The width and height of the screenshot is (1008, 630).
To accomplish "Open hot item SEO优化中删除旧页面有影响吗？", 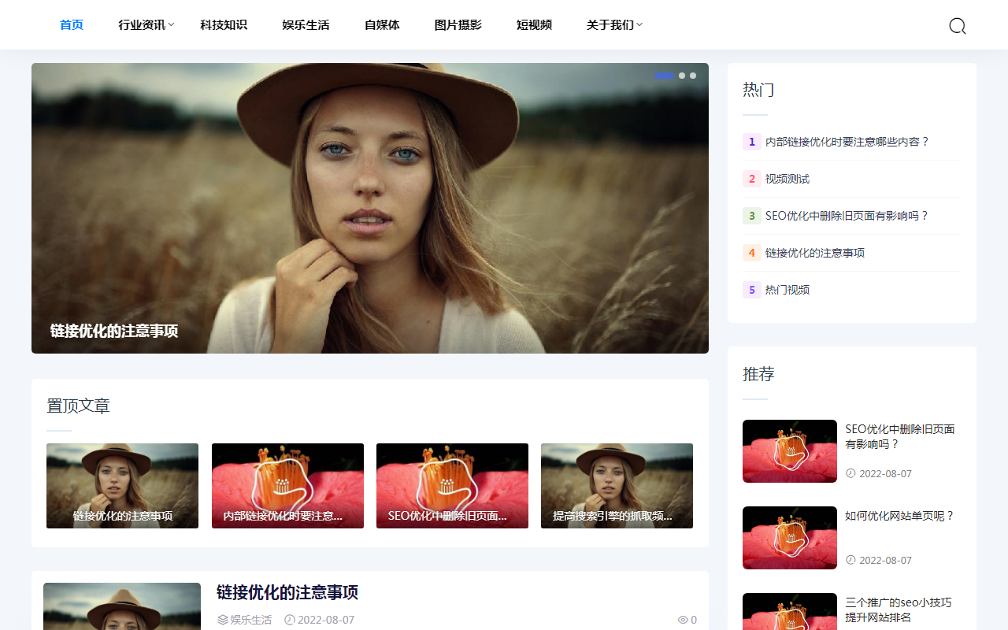I will pyautogui.click(x=847, y=216).
